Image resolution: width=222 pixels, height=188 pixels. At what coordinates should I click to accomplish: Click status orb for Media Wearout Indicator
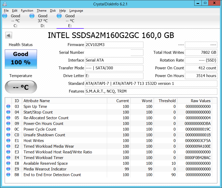(x=8, y=169)
